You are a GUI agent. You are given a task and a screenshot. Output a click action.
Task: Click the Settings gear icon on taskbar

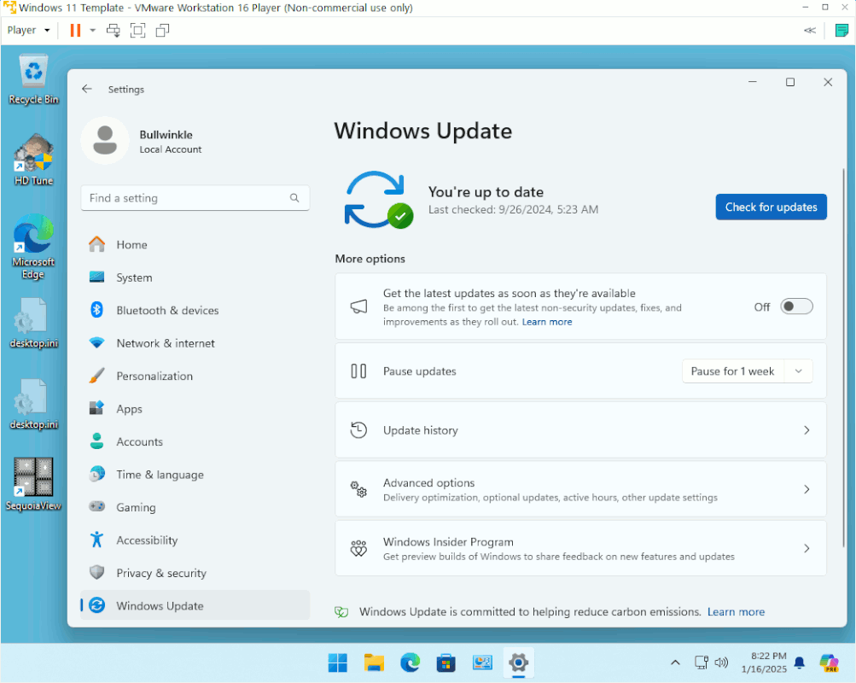(x=518, y=663)
